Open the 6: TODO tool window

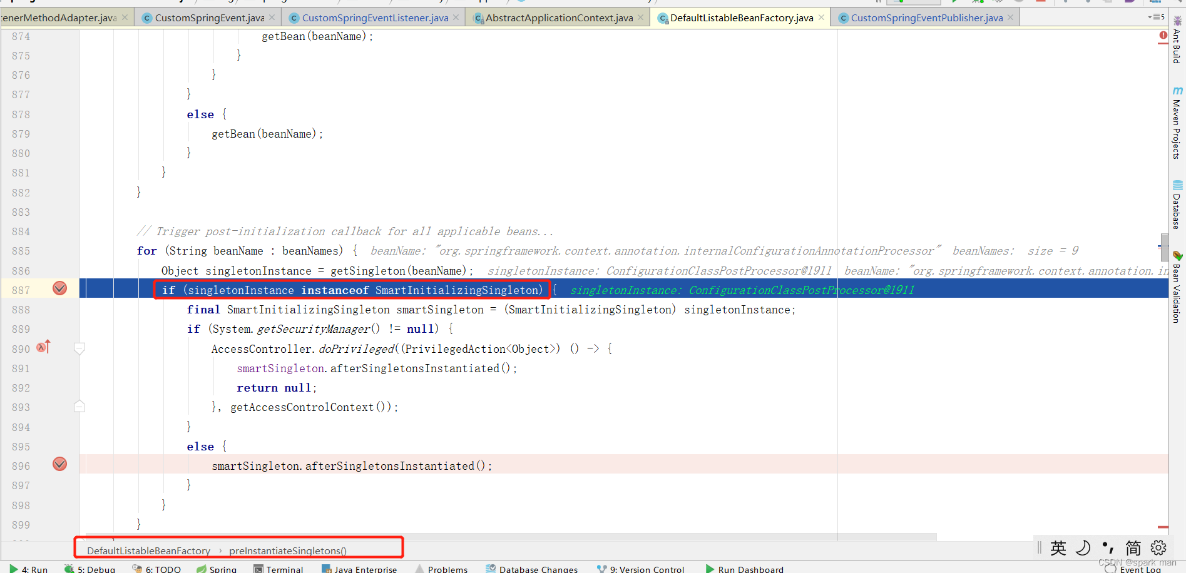[156, 569]
